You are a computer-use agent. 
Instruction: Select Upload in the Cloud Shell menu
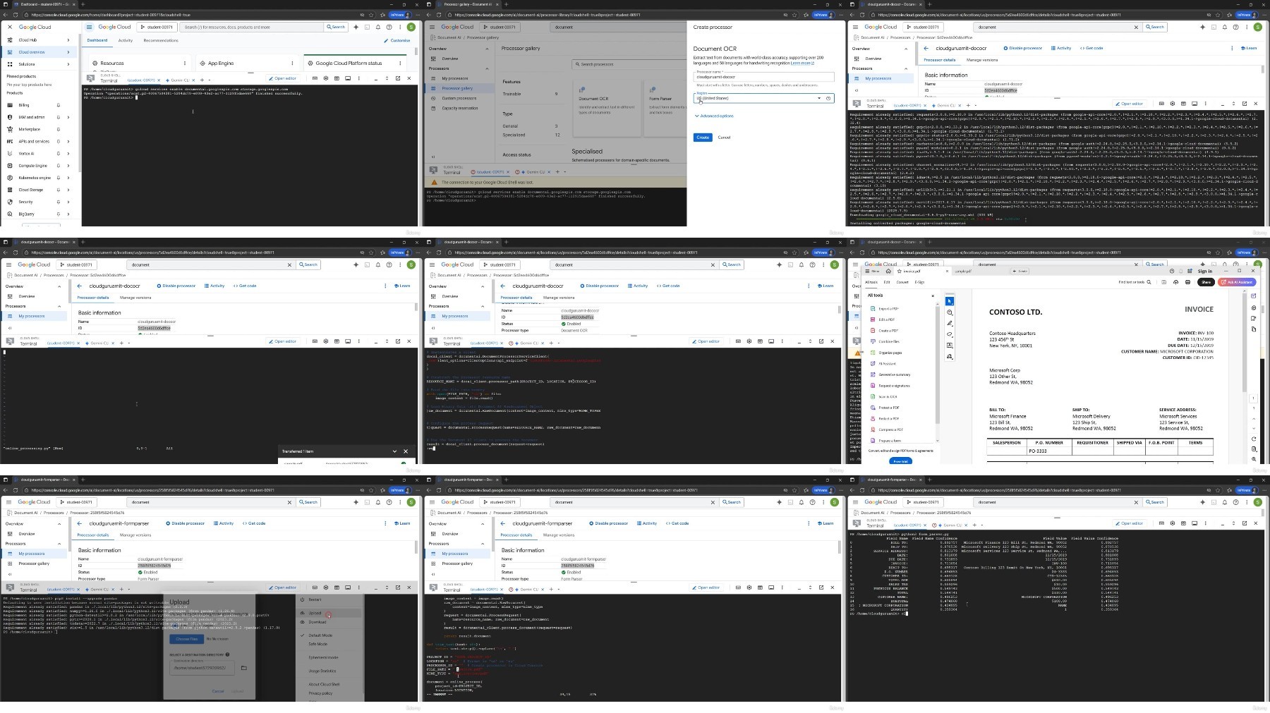click(x=315, y=613)
